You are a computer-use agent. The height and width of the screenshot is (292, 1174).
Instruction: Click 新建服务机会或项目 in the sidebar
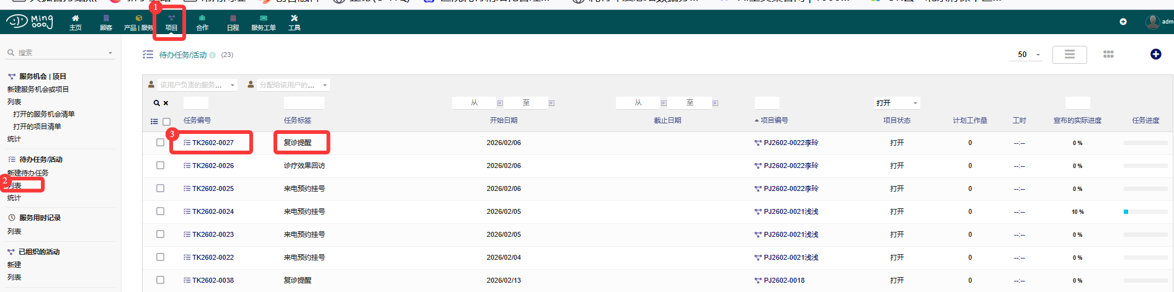(38, 89)
